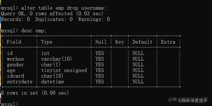Click the 'char(18)' type value

coord(52,76)
